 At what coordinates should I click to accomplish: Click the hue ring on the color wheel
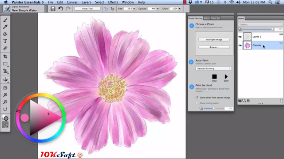(x=41, y=95)
